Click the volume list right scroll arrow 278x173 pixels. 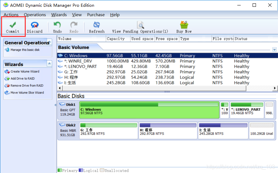(x=275, y=88)
